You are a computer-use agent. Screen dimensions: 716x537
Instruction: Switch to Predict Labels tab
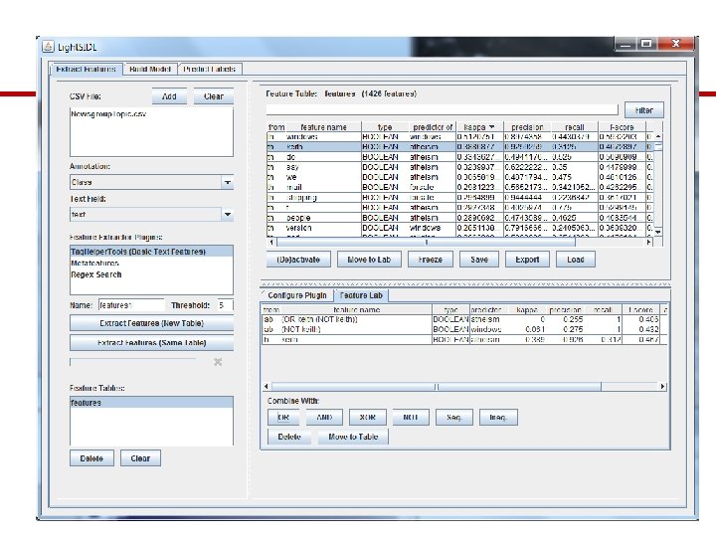tap(209, 69)
